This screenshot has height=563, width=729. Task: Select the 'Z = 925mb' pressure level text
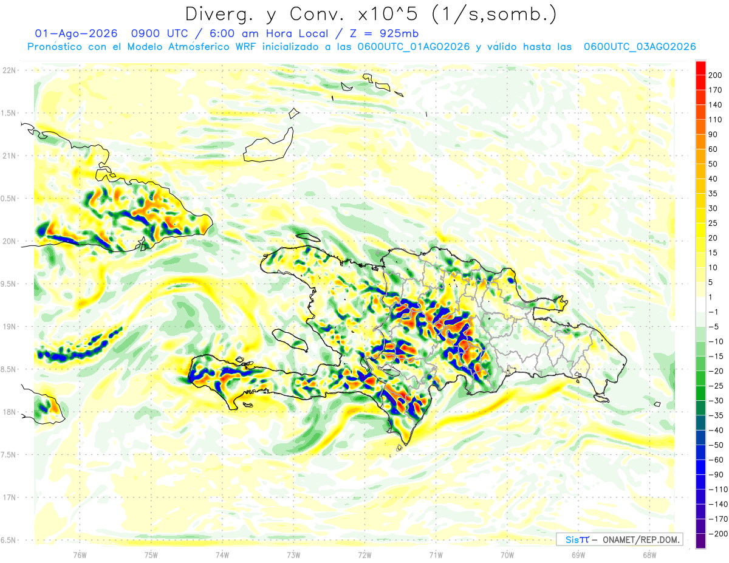384,33
